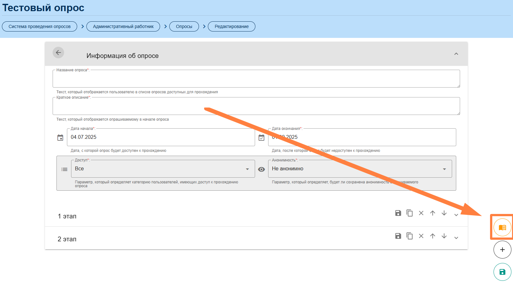
Task: Delete stage 1 with the X icon
Action: tap(421, 213)
